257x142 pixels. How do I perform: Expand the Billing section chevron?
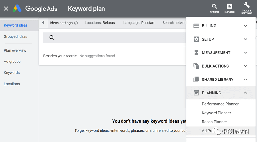click(x=245, y=26)
